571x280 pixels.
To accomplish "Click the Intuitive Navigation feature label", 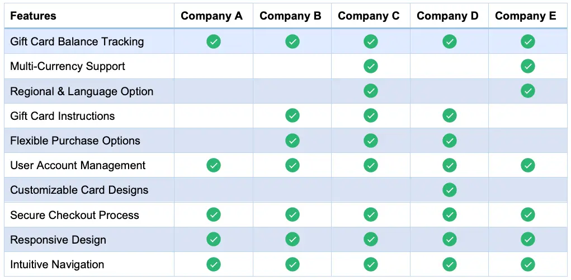I will (x=57, y=264).
